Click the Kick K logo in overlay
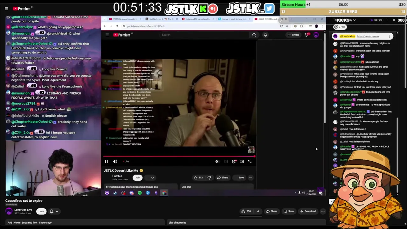 point(203,9)
